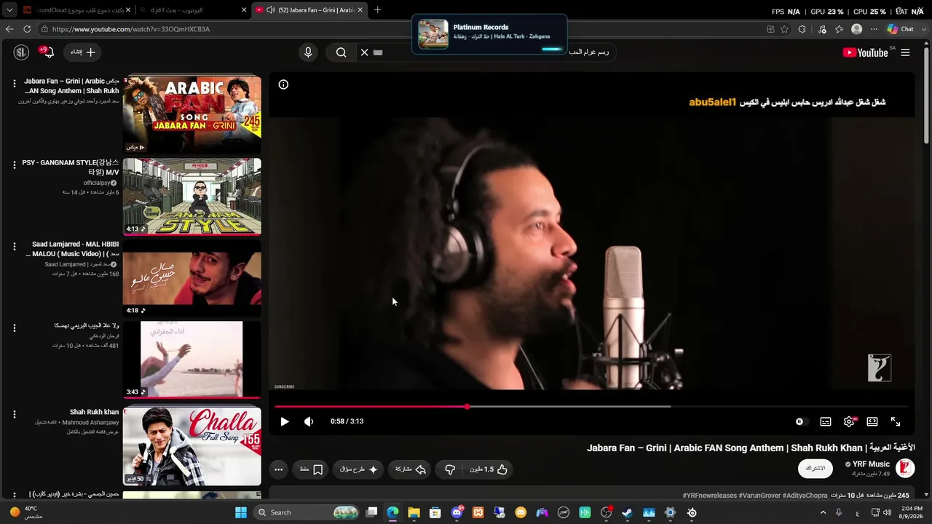The image size is (932, 524).
Task: Click the browser address bar URL
Action: point(131,29)
